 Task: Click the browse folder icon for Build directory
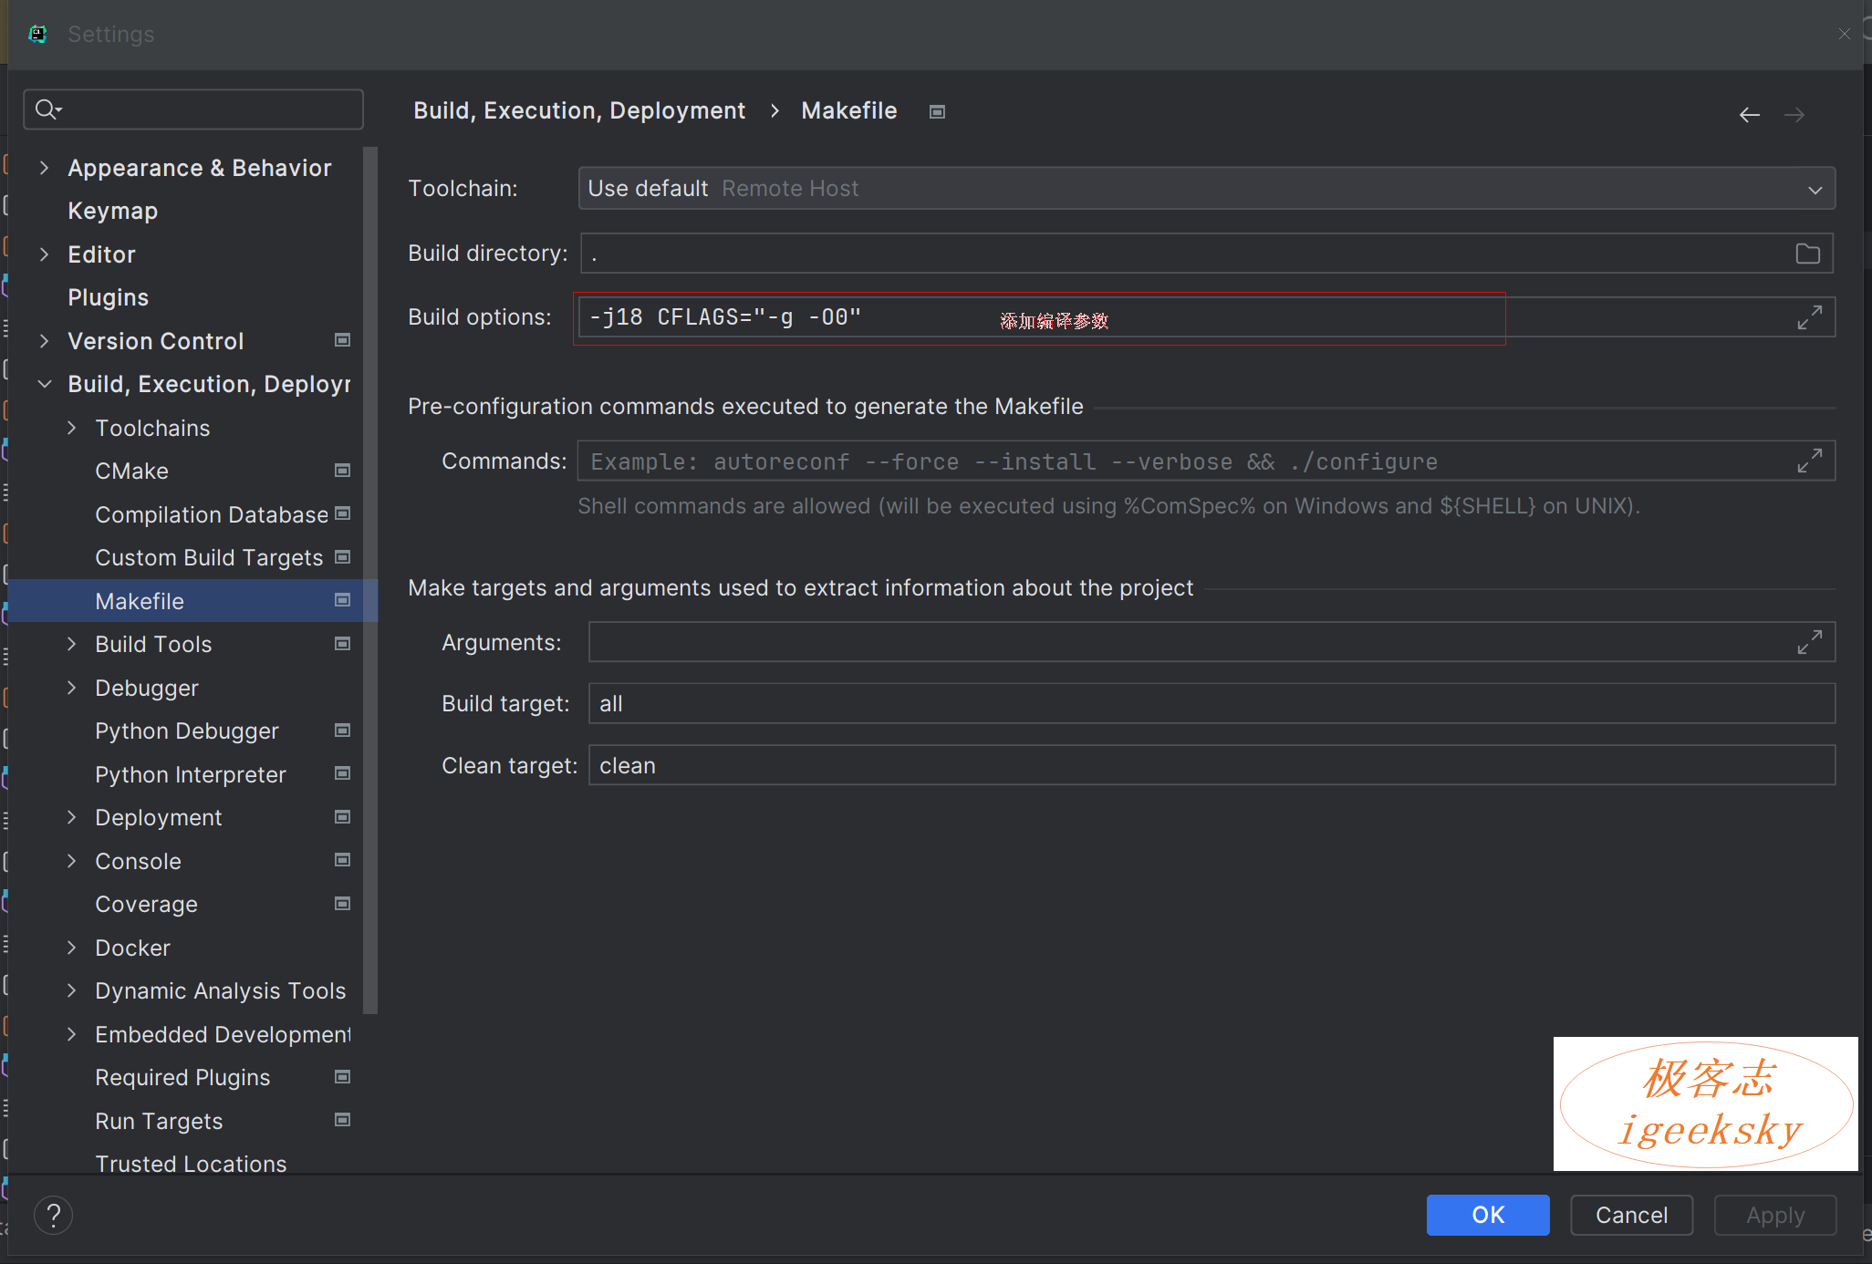click(1807, 254)
